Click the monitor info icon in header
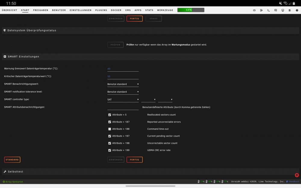301x188 pixels. pos(283,10)
